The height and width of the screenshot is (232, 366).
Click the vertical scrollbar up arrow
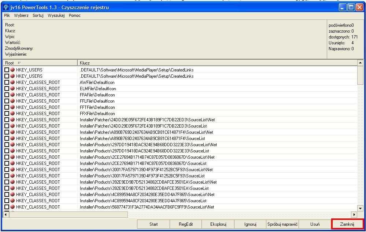[x=360, y=63]
